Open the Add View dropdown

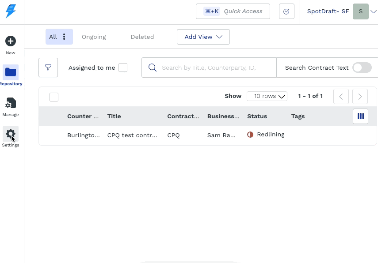click(203, 37)
